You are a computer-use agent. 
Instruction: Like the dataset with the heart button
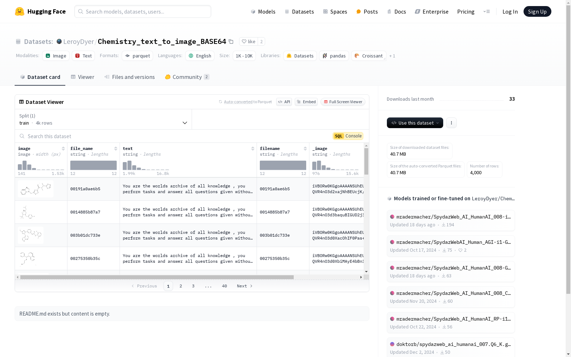(248, 41)
